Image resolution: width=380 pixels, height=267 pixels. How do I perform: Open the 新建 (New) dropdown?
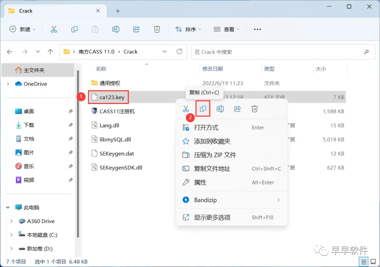pos(22,29)
